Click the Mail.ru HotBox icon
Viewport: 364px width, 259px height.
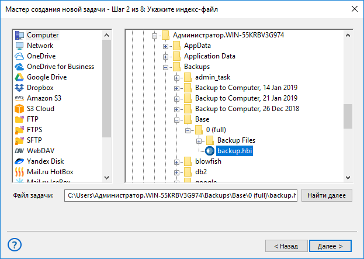[19, 172]
